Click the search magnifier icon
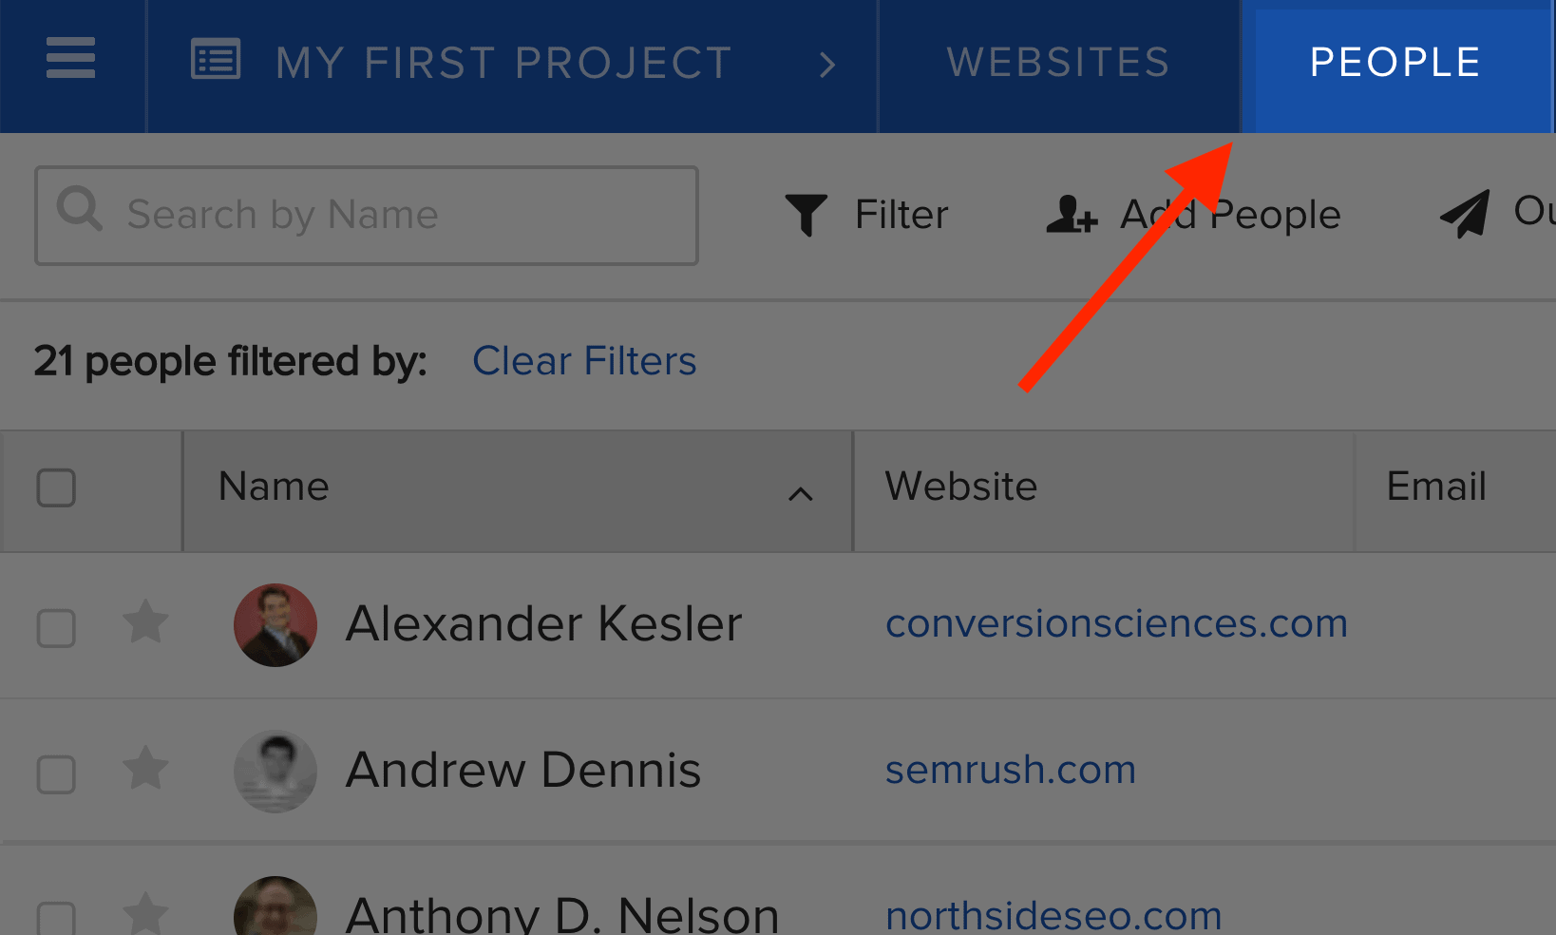Viewport: 1556px width, 935px height. click(80, 208)
